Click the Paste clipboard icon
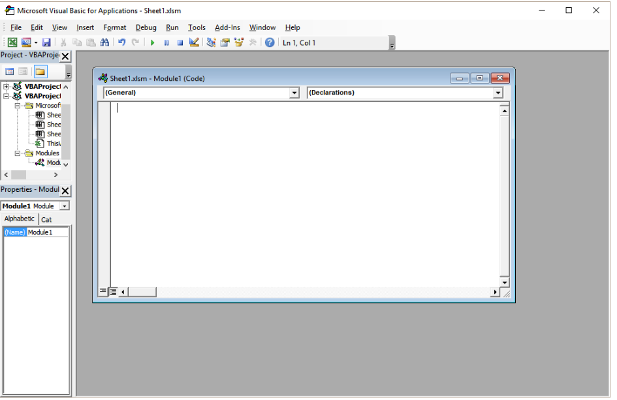The height and width of the screenshot is (400, 617). pyautogui.click(x=91, y=42)
